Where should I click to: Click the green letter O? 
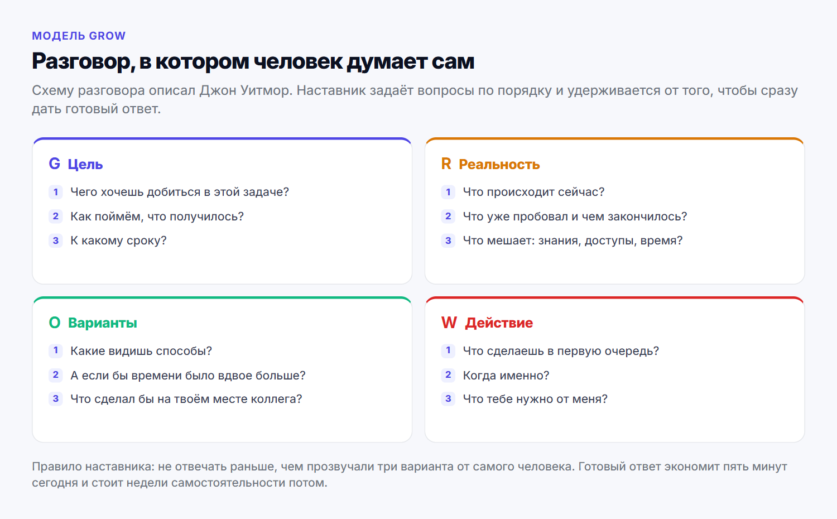coord(55,323)
